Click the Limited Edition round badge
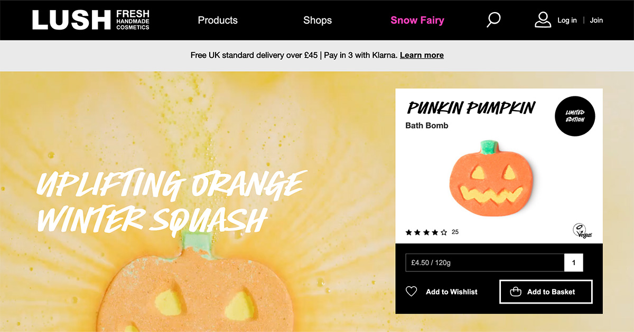 [x=575, y=116]
